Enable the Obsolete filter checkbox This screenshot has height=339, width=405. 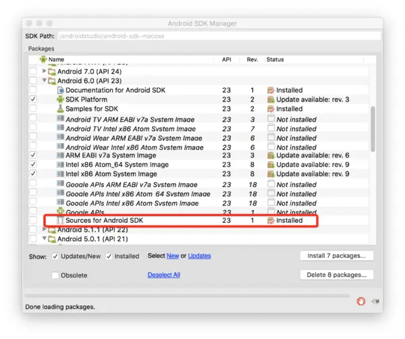click(55, 275)
